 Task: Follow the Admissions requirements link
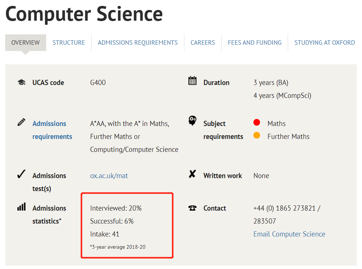coord(52,130)
